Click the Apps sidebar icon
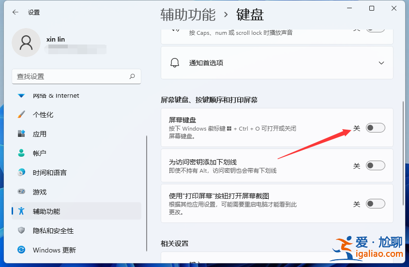The width and height of the screenshot is (409, 267). tap(21, 134)
